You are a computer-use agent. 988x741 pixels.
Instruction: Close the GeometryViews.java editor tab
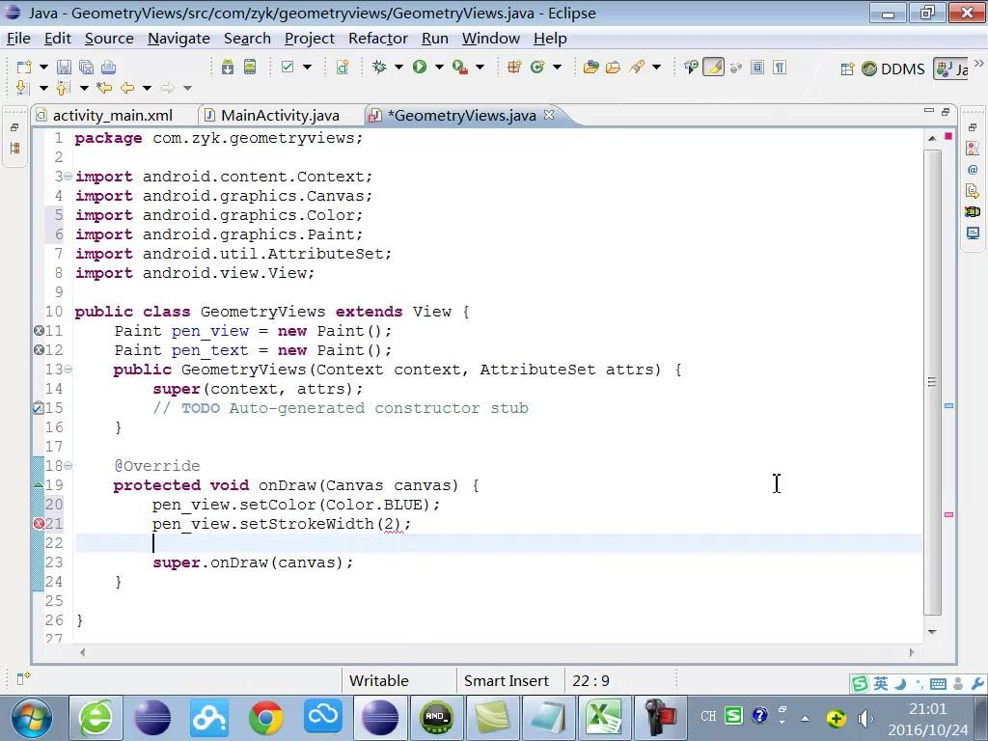(549, 115)
